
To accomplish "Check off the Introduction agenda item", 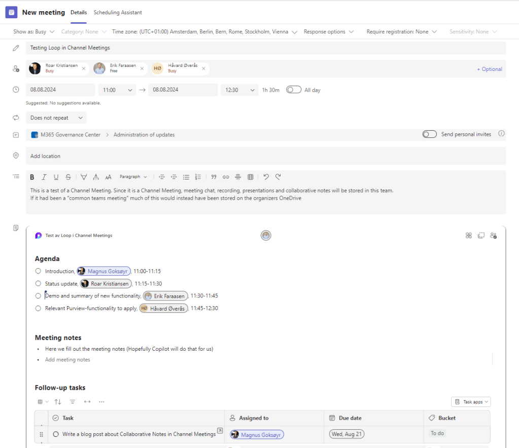I will coord(38,271).
